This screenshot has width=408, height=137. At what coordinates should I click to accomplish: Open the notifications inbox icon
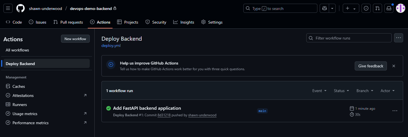click(x=389, y=8)
